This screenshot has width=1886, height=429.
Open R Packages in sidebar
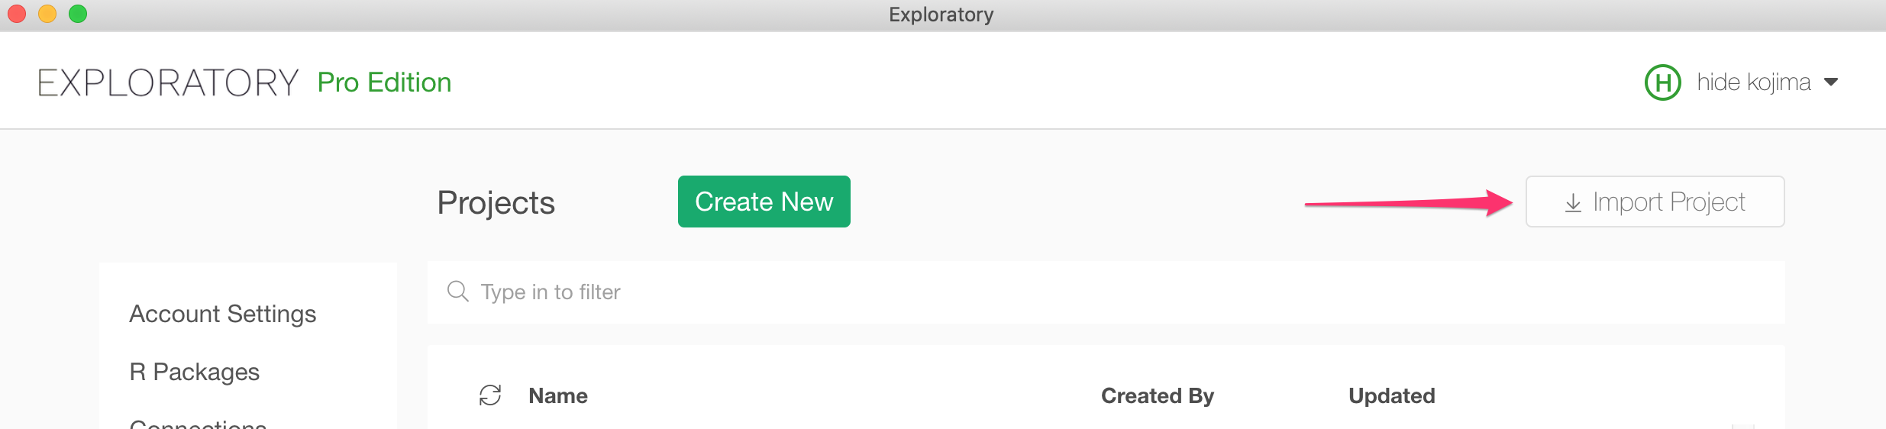pos(195,372)
